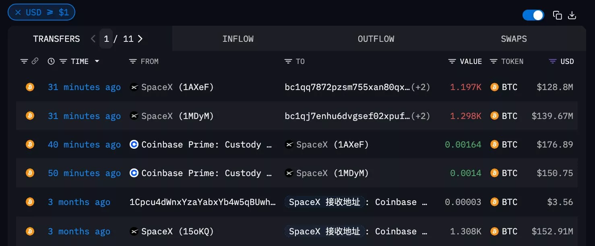Click the previous page chevron
Viewport: 595px width, 246px height.
[x=93, y=39]
